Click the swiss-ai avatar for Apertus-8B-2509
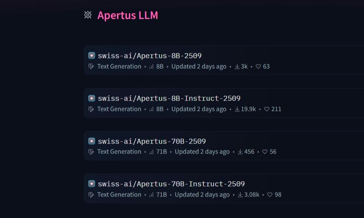Screen dimensions: 364x218 coord(91,56)
